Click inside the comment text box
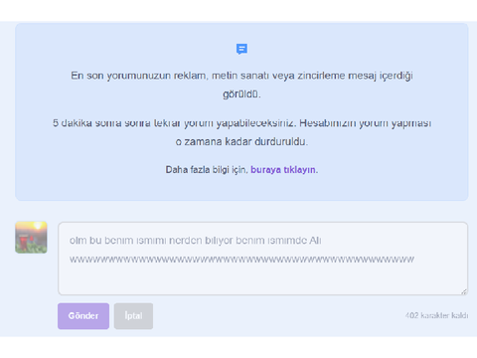 coord(263,259)
